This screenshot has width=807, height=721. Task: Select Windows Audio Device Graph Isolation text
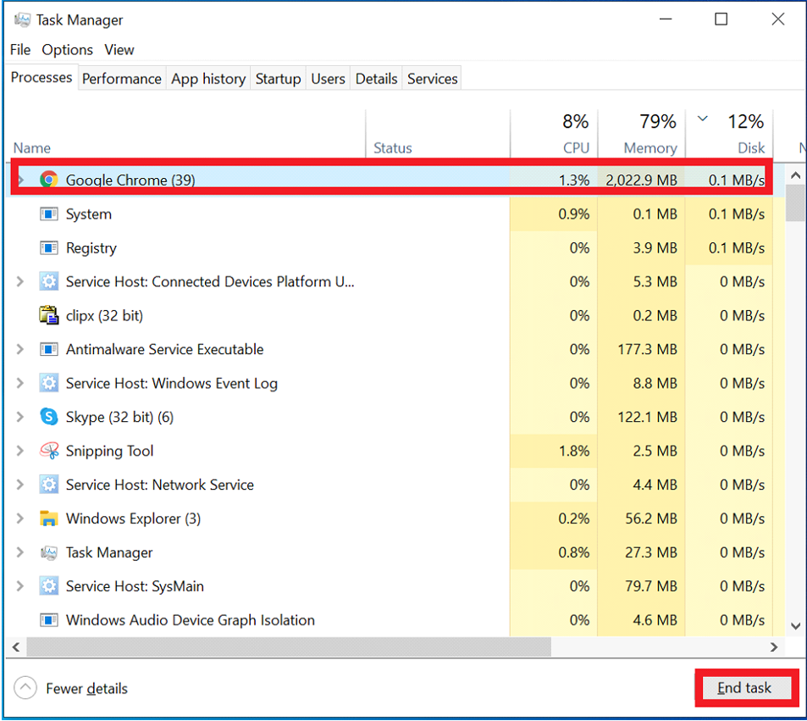tap(191, 620)
